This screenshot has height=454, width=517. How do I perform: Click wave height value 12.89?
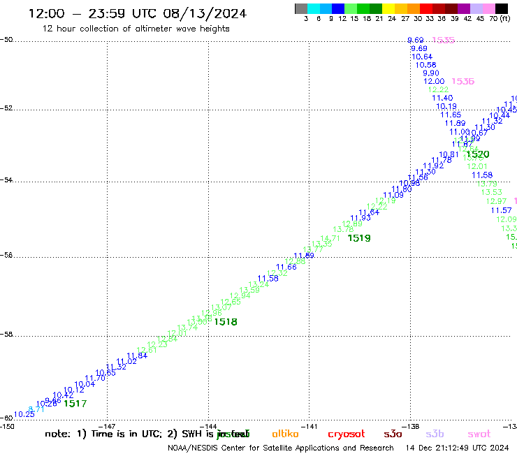[x=352, y=224]
